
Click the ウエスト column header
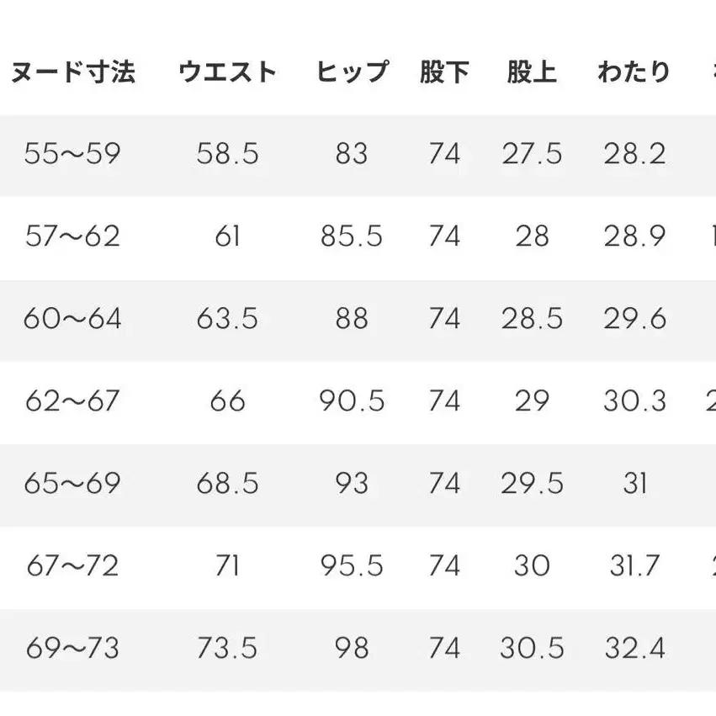coord(227,72)
